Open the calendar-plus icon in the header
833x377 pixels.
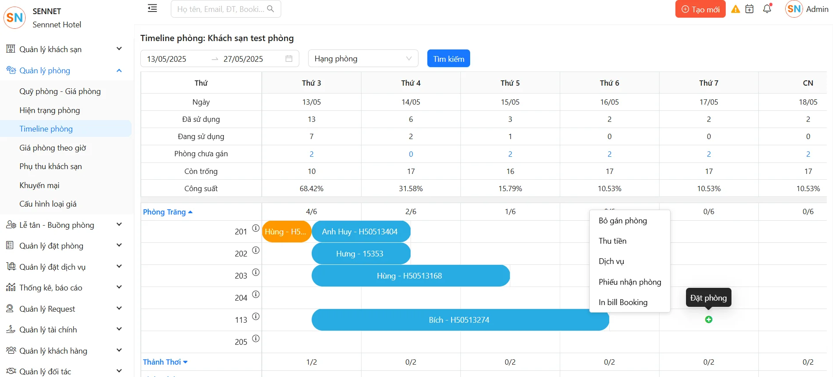click(x=750, y=9)
